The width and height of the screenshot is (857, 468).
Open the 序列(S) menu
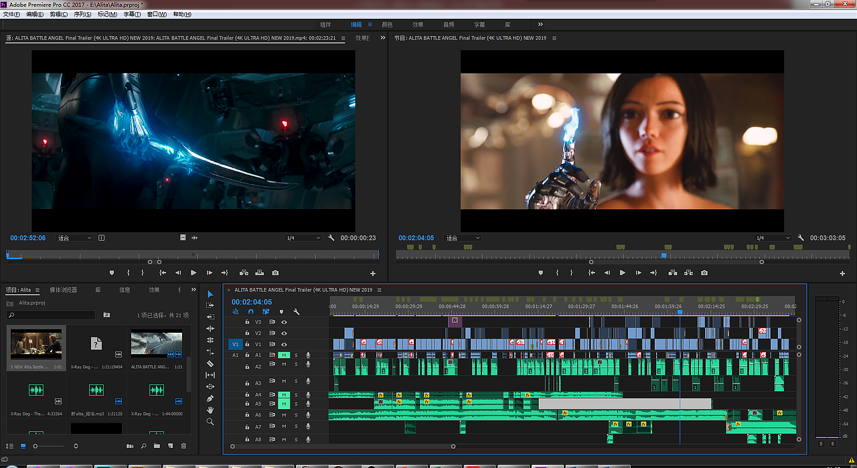[82, 14]
